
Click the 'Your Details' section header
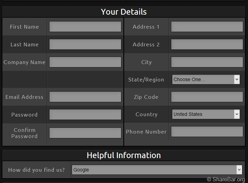point(124,12)
